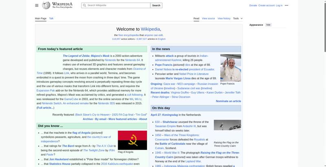Open the April 27 date link

[156, 115]
